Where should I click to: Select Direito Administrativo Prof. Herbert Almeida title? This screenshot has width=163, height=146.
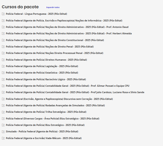pos(69,34)
